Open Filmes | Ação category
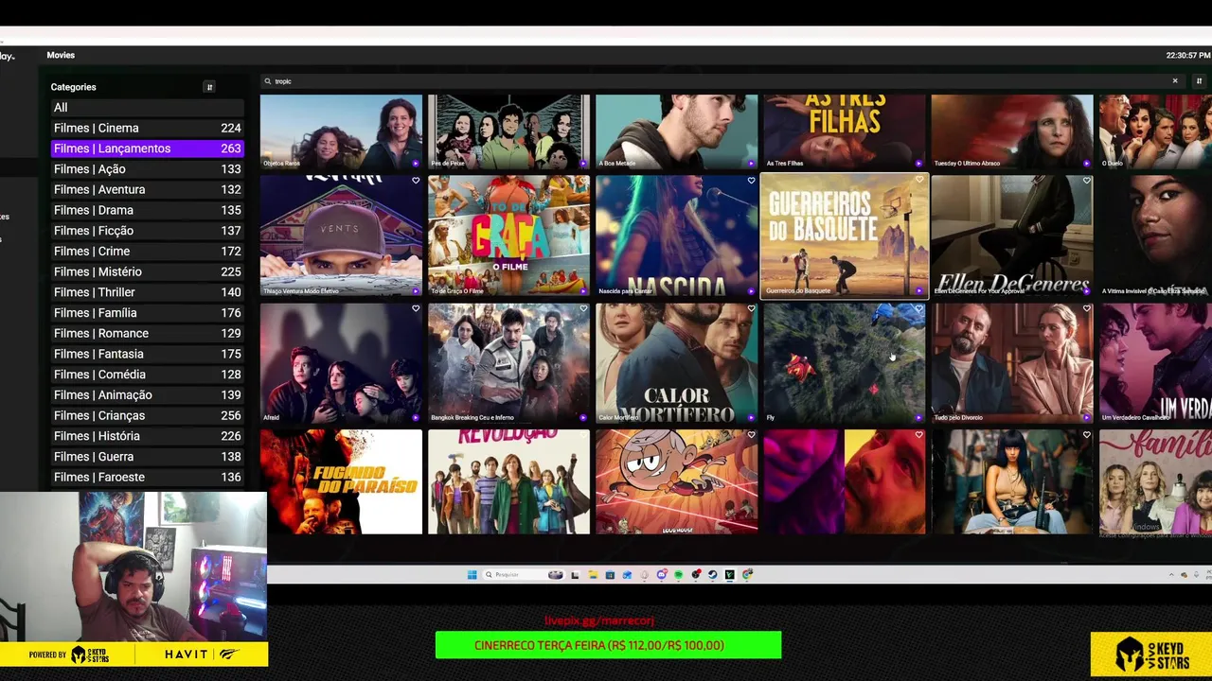This screenshot has width=1212, height=681. 148,168
